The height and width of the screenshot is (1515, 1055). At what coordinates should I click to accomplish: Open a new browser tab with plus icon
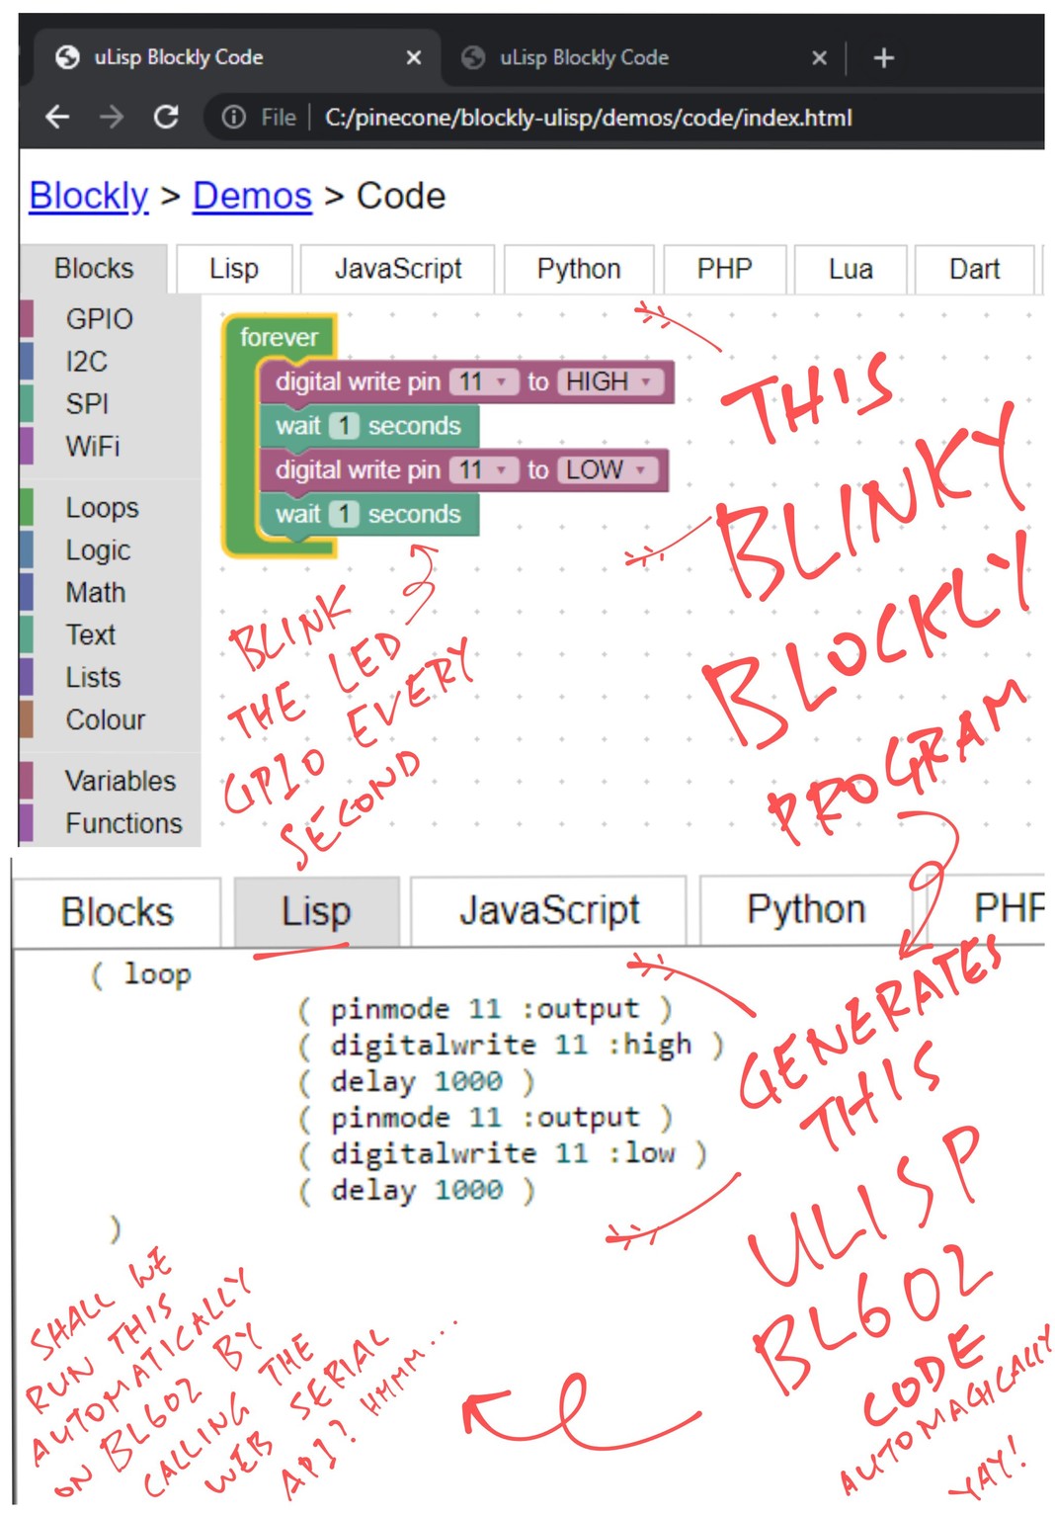883,58
